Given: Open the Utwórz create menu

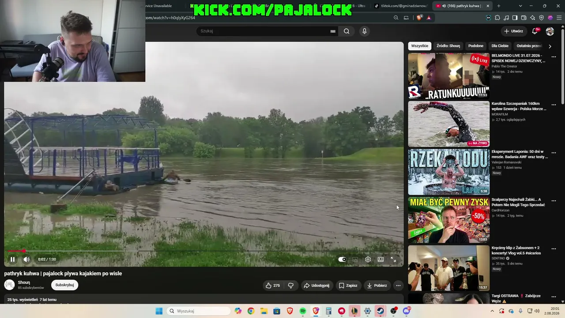Looking at the screenshot, I should (513, 31).
